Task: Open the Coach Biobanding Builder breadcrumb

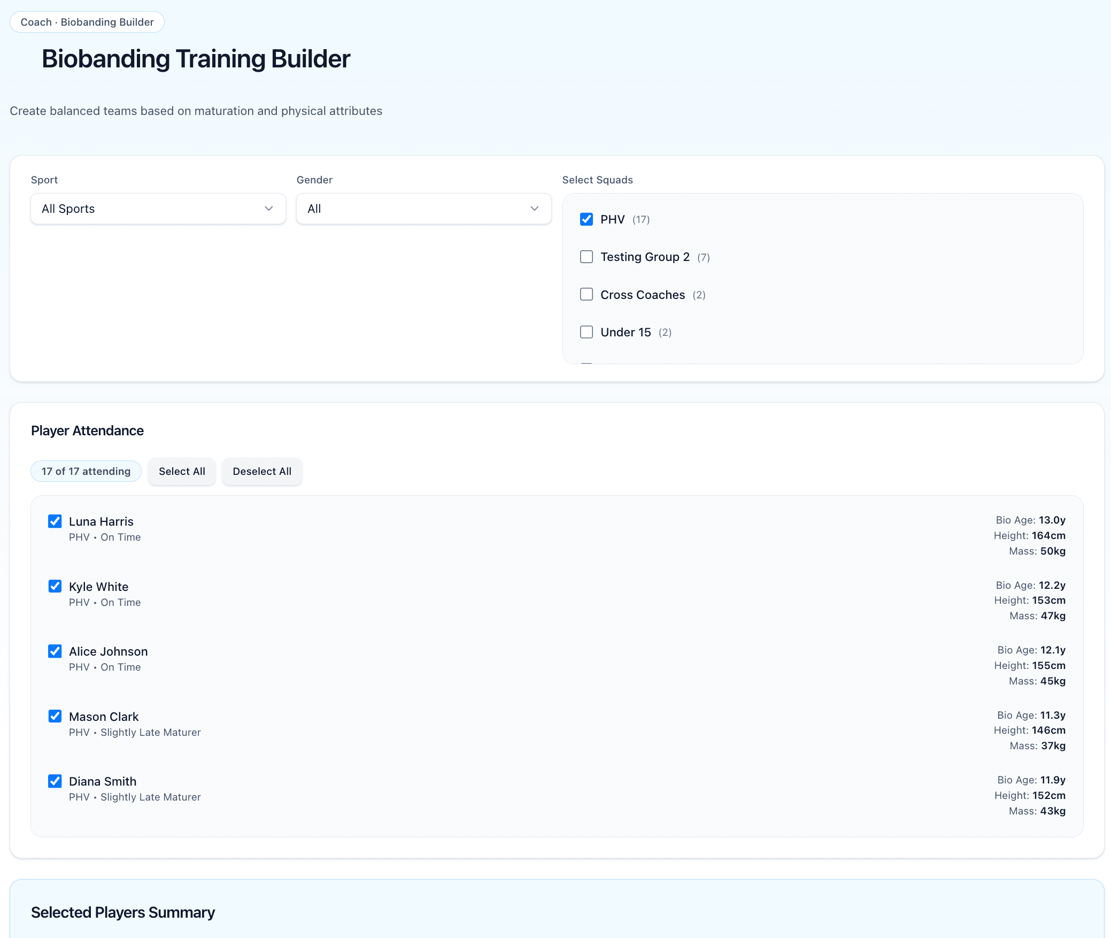Action: [87, 22]
